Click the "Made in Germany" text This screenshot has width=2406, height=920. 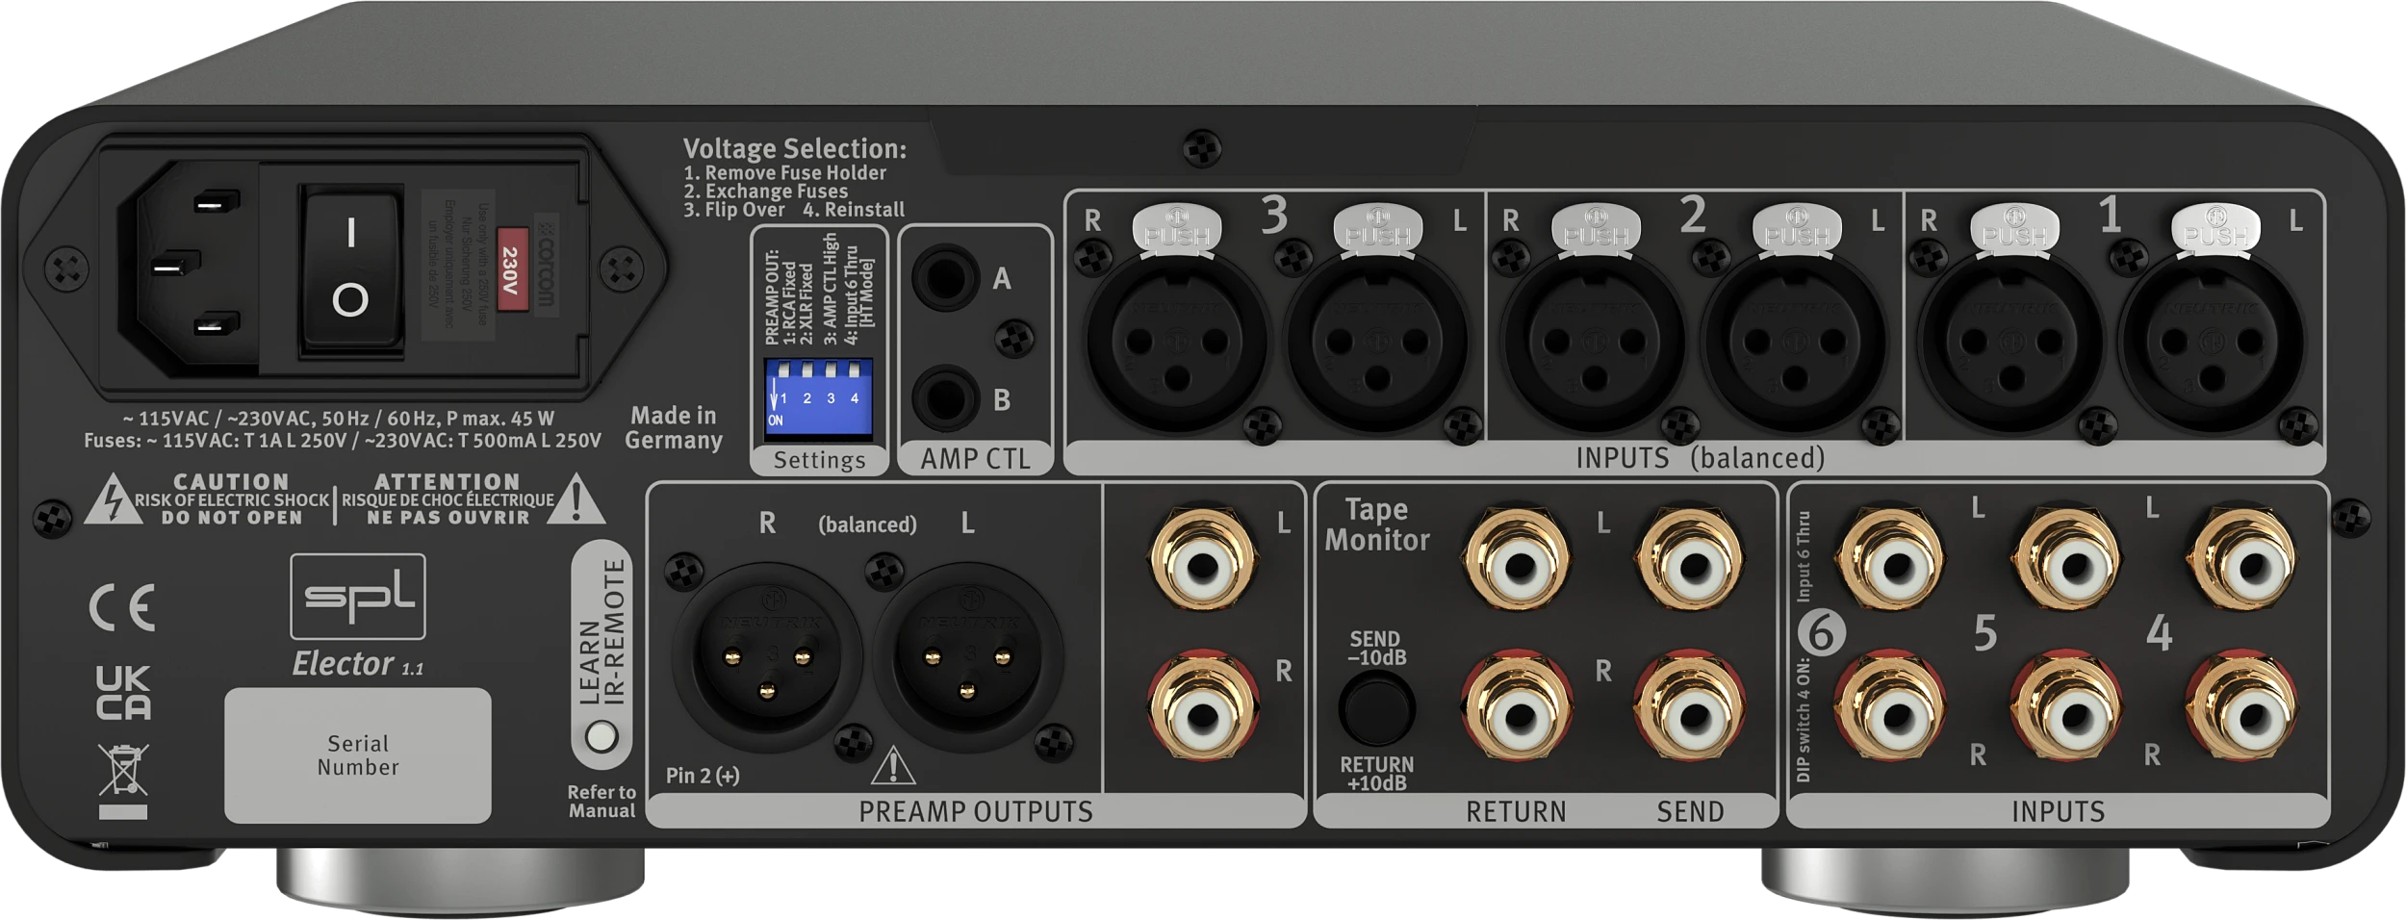[674, 428]
